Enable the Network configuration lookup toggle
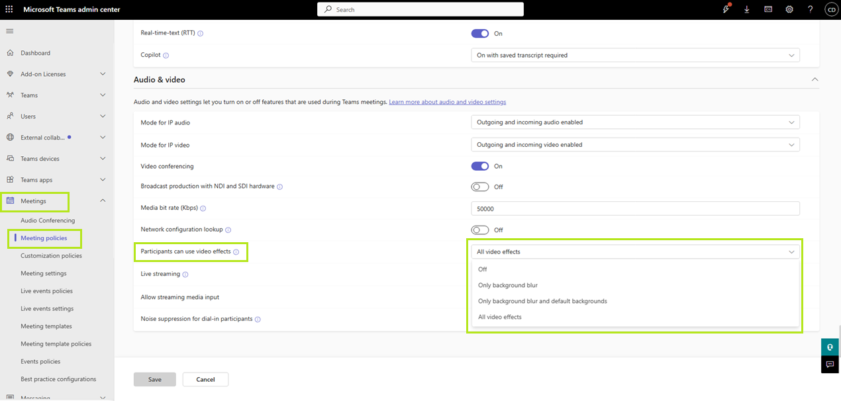 480,230
